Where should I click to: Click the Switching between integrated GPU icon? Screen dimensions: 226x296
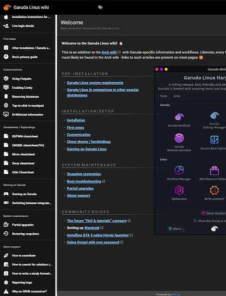6,203
